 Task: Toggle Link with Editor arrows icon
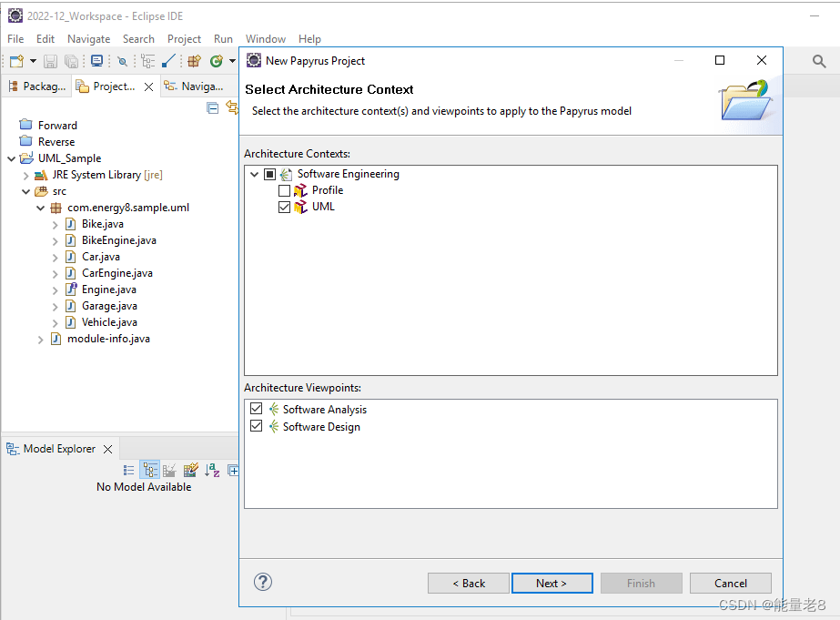(232, 107)
